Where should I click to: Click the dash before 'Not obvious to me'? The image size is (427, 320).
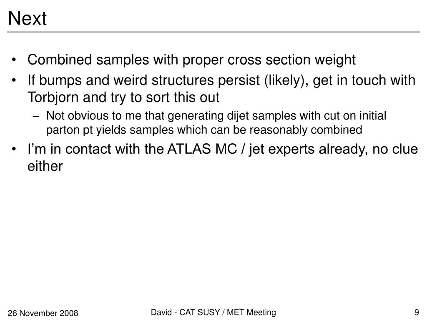click(x=36, y=117)
